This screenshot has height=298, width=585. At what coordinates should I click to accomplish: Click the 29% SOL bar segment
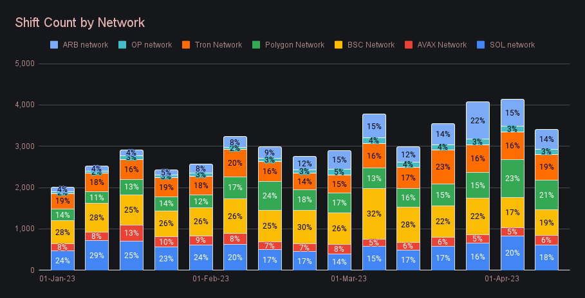pyautogui.click(x=97, y=255)
